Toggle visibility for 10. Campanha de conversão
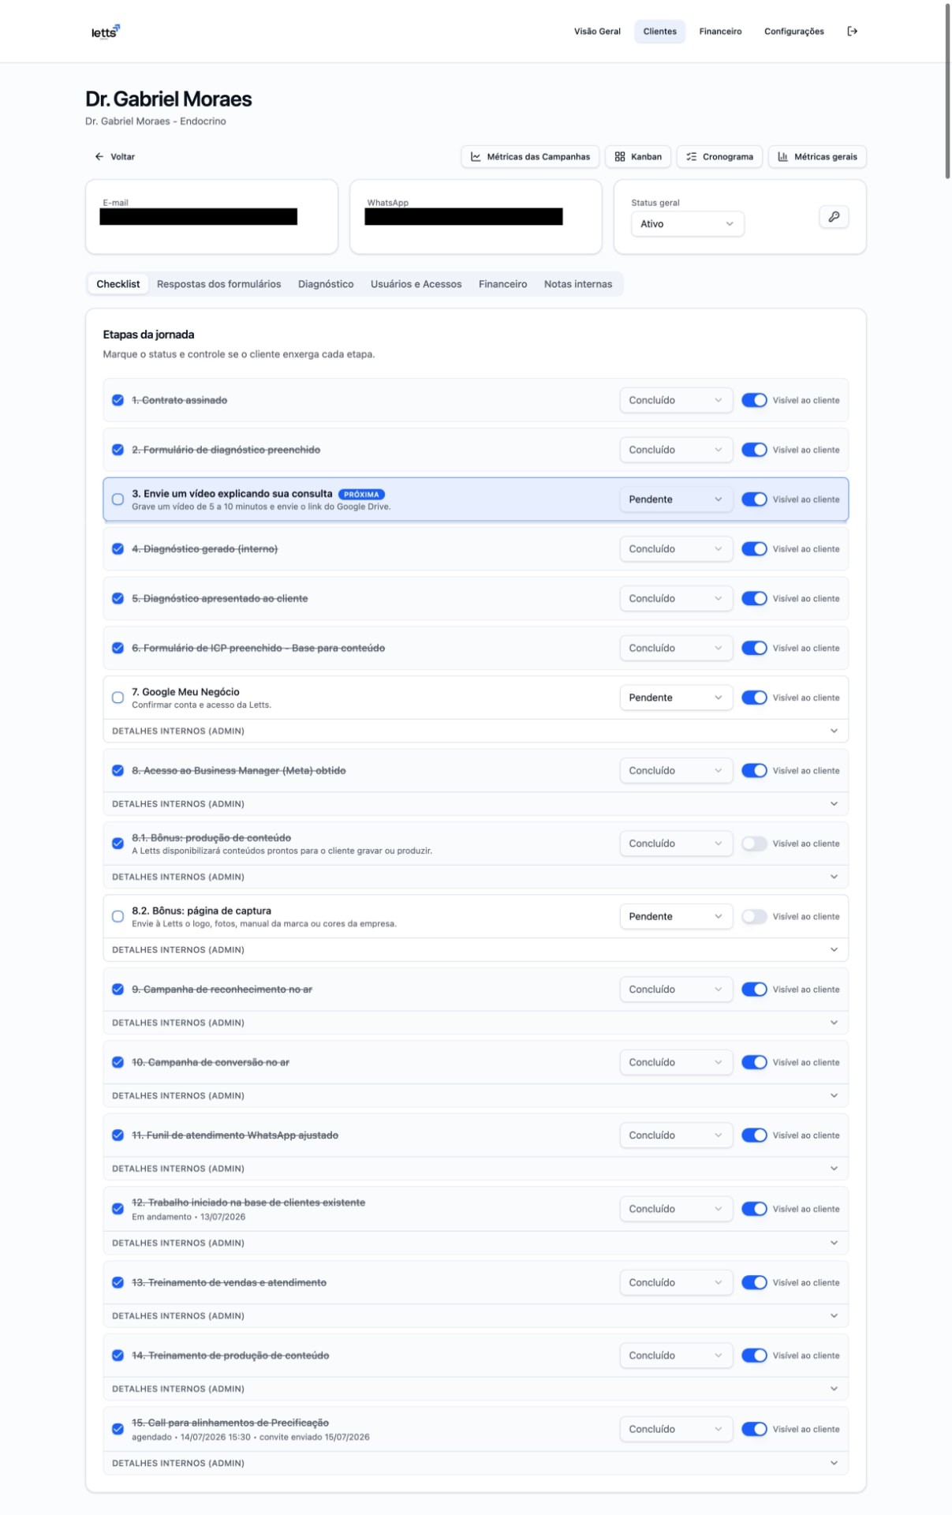 point(754,1063)
